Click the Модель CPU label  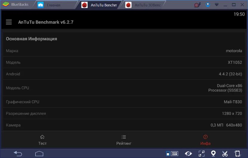(x=18, y=88)
